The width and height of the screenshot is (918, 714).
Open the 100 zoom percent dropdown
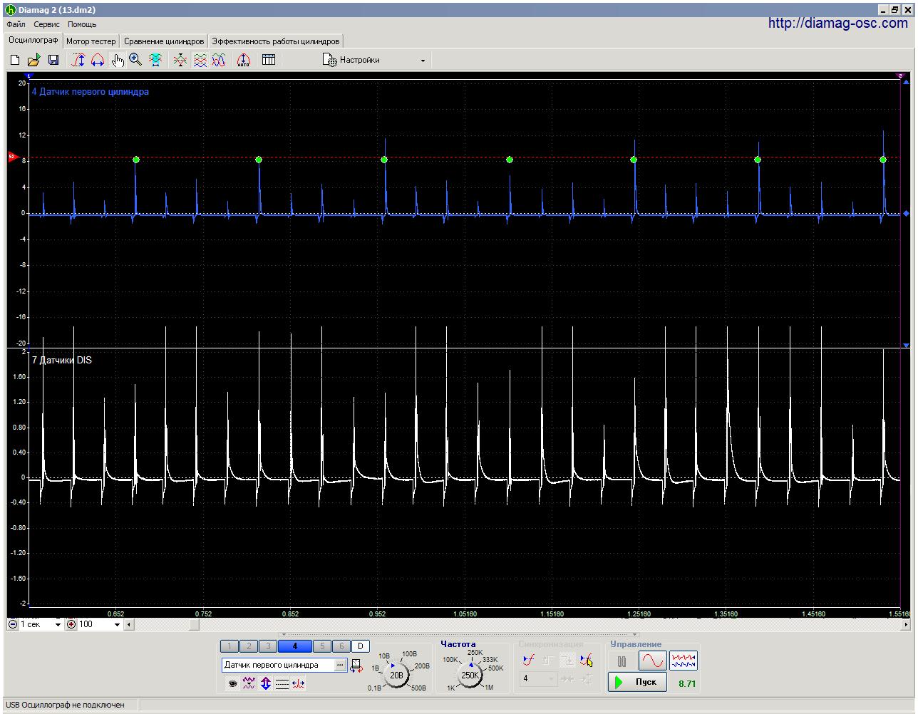[117, 625]
